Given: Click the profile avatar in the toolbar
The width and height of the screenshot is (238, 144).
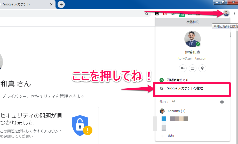Looking at the screenshot, I should click(x=226, y=13).
